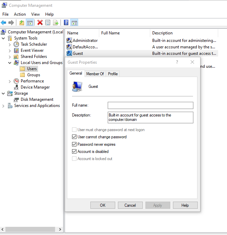
Task: Uncheck Password never expires checkbox
Action: [x=74, y=144]
